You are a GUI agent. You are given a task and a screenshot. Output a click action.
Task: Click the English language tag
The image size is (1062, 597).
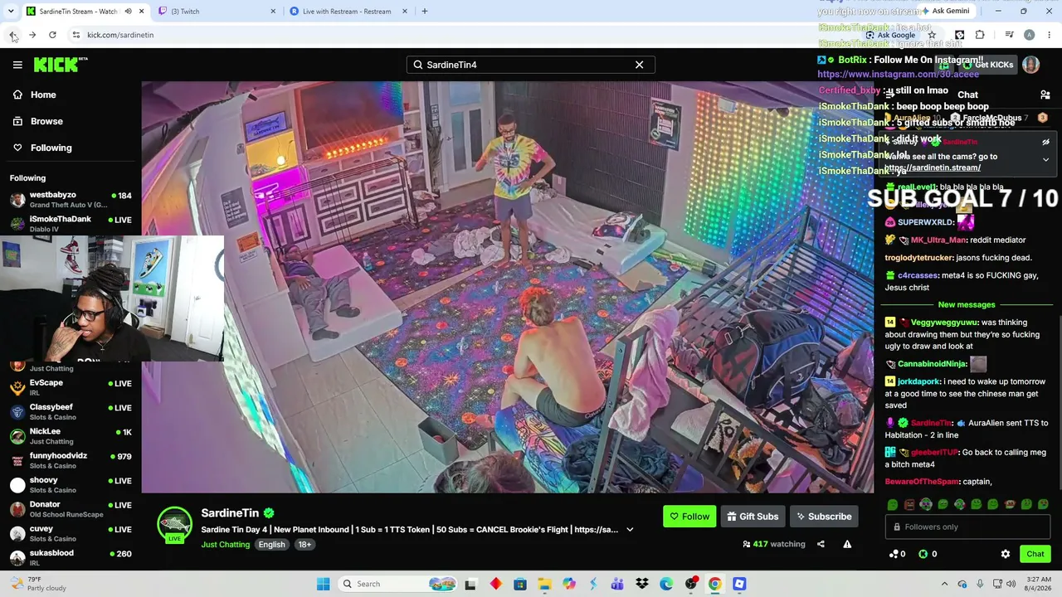[271, 545]
